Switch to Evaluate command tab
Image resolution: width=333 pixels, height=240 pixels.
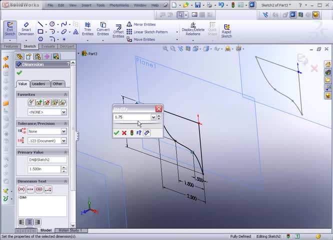click(48, 46)
